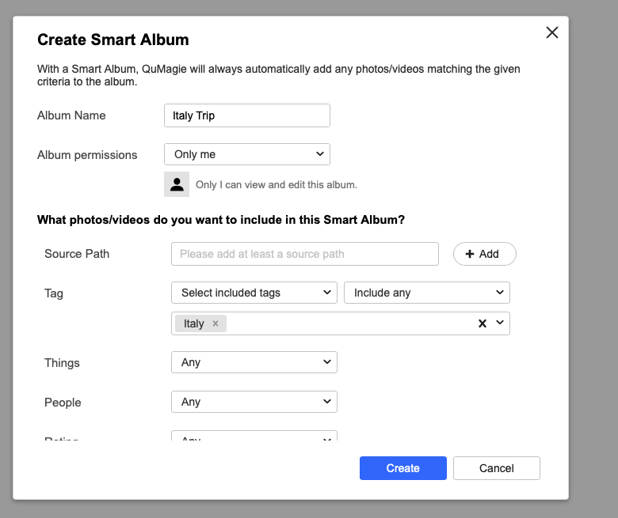Cancel the smart album creation

click(496, 468)
